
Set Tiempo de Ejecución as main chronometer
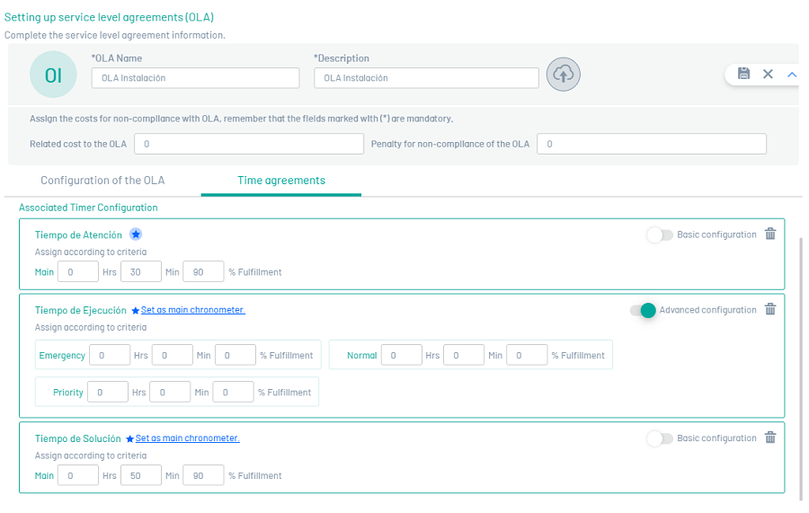[x=192, y=310]
